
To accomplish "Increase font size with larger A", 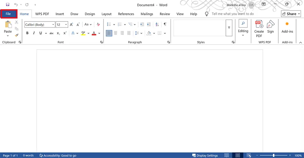I will (72, 24).
